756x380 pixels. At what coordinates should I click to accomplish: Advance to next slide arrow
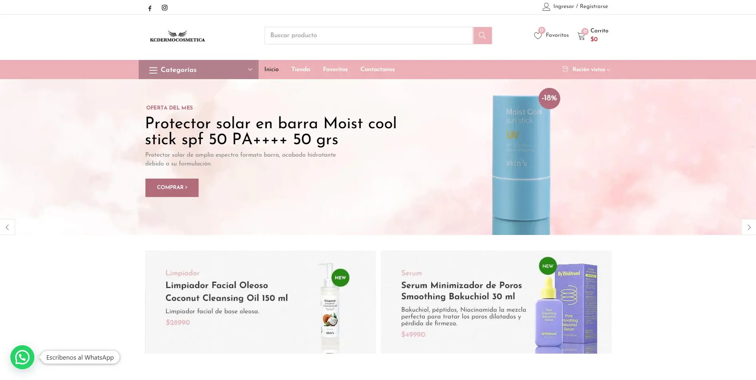point(749,227)
